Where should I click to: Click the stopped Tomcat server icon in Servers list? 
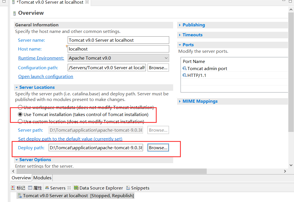pyautogui.click(x=20, y=196)
